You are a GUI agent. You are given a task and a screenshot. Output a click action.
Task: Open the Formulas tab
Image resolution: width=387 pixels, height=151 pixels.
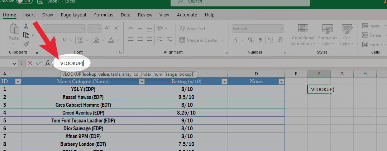pyautogui.click(x=104, y=15)
